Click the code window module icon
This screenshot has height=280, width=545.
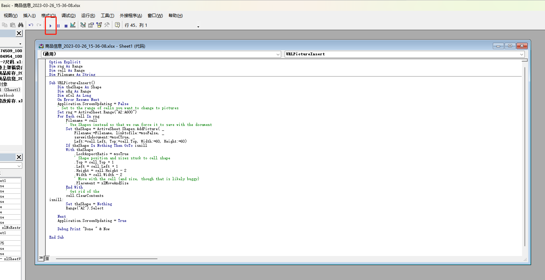coord(41,46)
